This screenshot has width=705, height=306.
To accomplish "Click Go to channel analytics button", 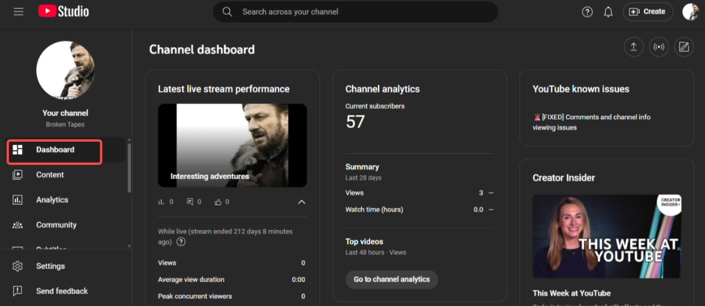I will (391, 279).
